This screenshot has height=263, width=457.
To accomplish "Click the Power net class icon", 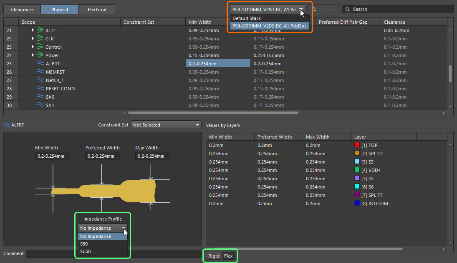I will [40, 55].
